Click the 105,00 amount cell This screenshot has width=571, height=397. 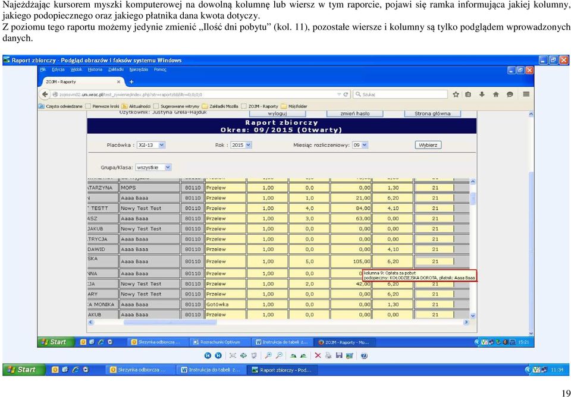click(x=351, y=261)
